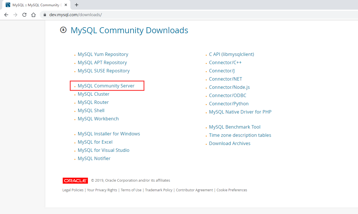Open MySQL Native Driver for PHP
This screenshot has width=358, height=214.
pyautogui.click(x=240, y=112)
